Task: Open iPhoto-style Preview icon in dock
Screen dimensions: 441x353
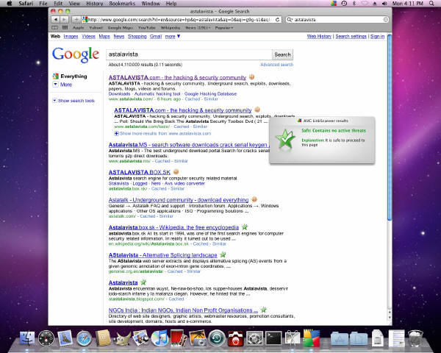Action: coord(140,338)
